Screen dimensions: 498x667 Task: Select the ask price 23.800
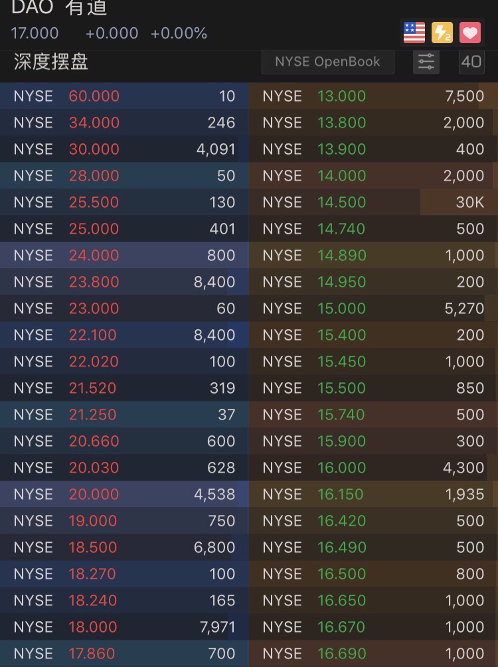(94, 281)
